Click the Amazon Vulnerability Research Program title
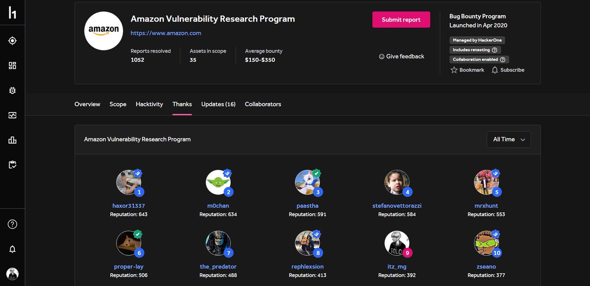 click(x=213, y=19)
